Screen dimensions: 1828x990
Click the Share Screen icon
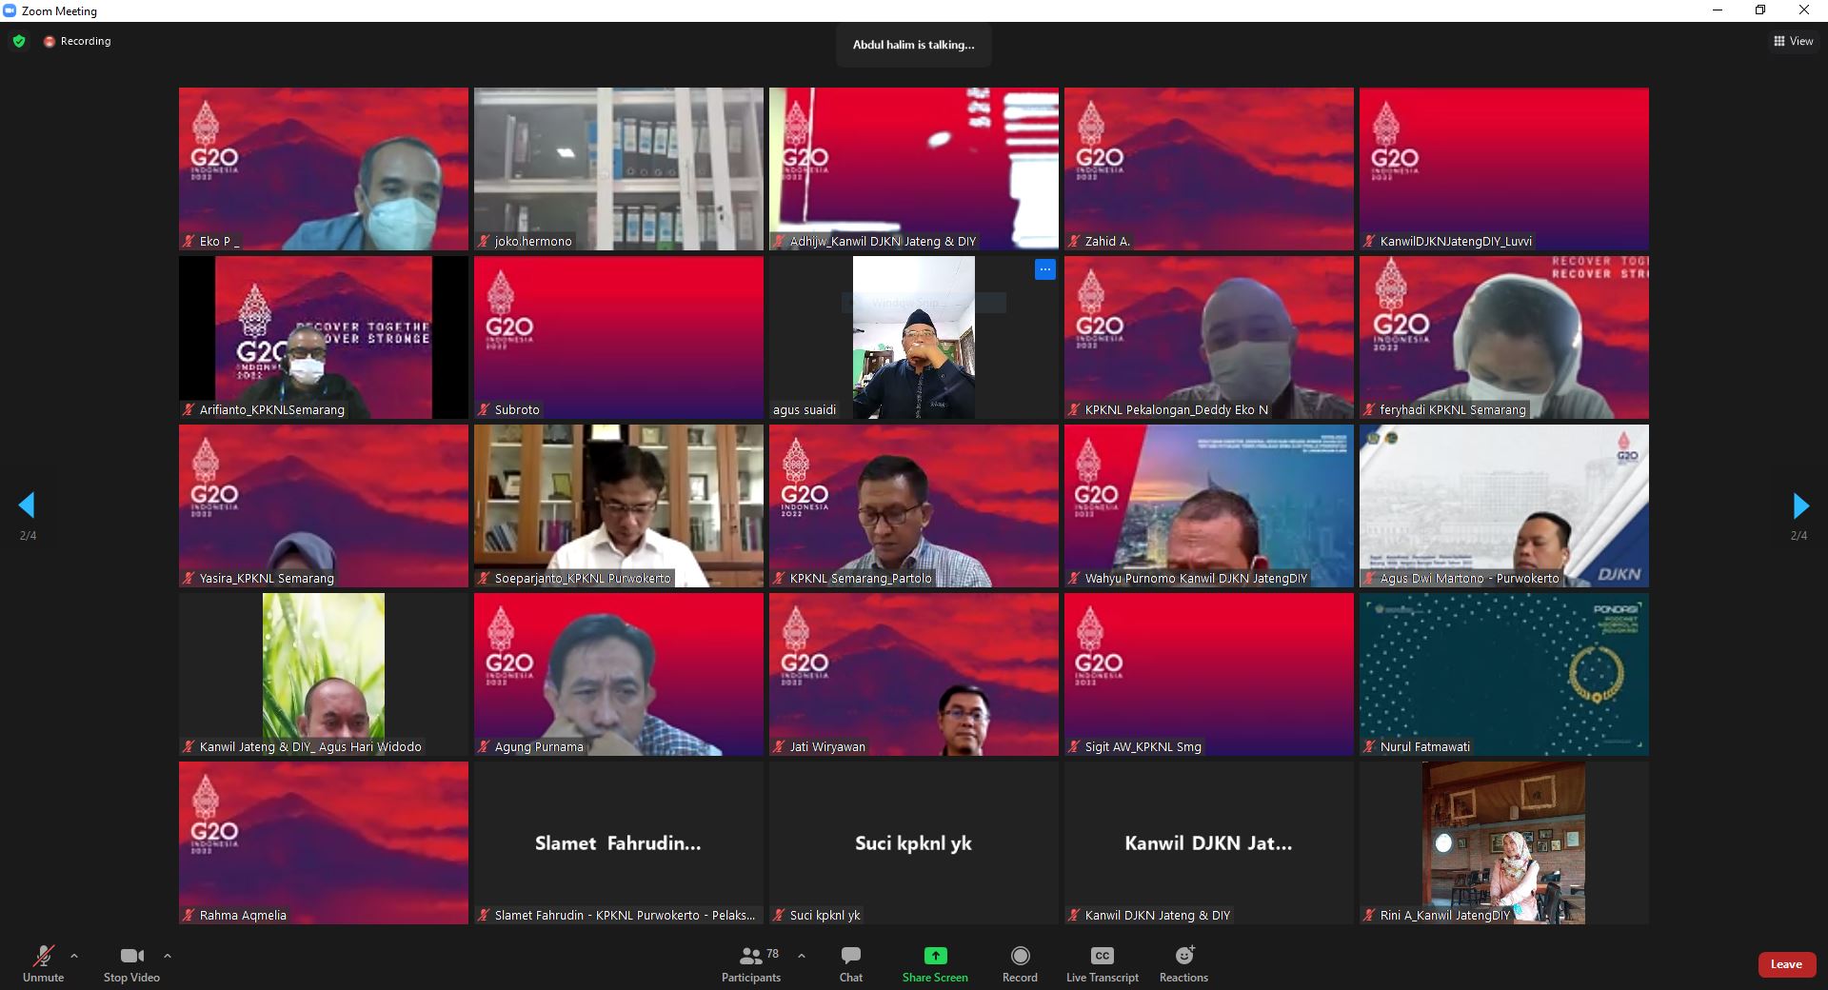tap(935, 956)
